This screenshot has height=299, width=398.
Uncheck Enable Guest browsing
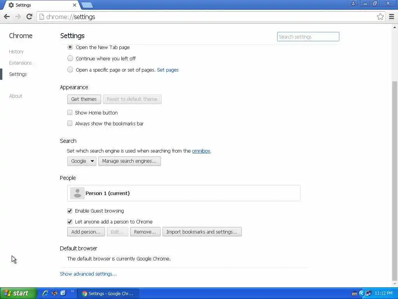point(70,211)
